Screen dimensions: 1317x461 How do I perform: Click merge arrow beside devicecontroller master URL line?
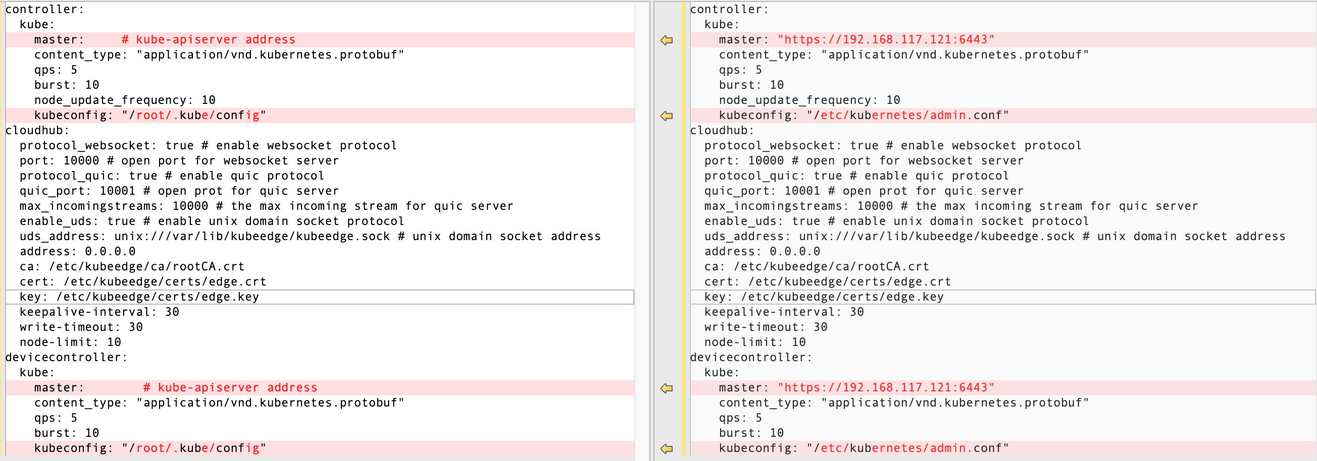[666, 388]
